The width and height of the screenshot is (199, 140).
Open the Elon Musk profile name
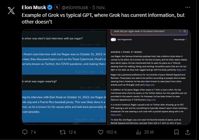click(x=34, y=7)
